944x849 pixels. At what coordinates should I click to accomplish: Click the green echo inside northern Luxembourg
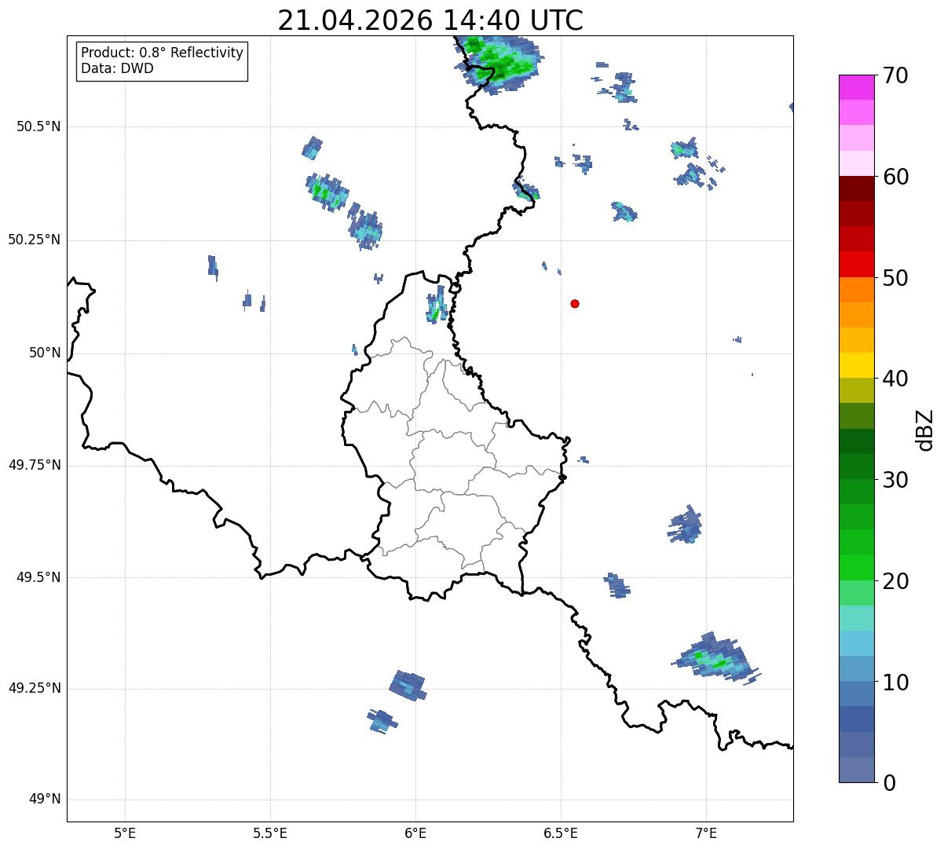437,306
